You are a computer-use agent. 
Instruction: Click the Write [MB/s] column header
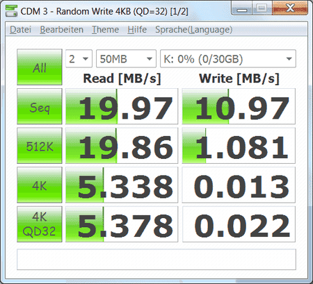tap(239, 78)
